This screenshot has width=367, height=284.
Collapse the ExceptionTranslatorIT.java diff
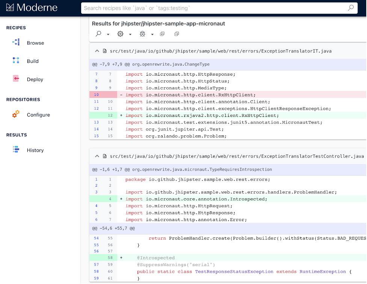tap(97, 51)
